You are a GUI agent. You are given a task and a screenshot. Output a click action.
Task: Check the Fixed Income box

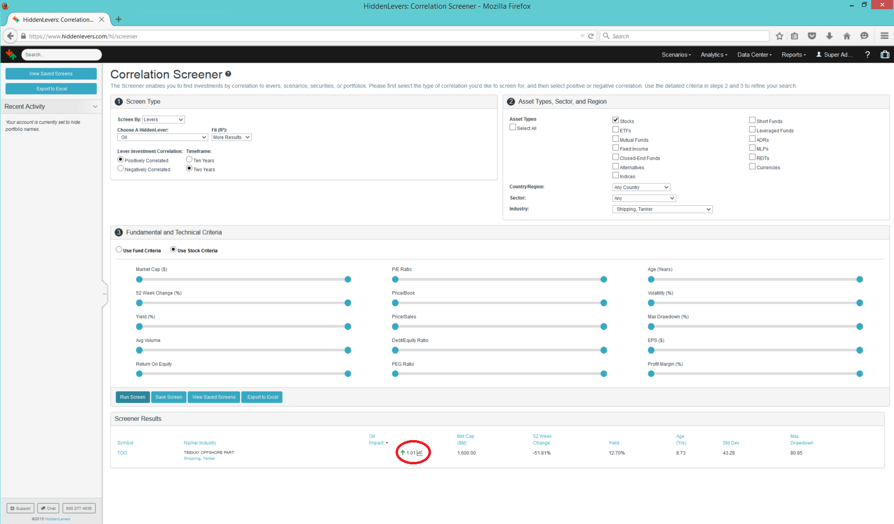coord(615,148)
